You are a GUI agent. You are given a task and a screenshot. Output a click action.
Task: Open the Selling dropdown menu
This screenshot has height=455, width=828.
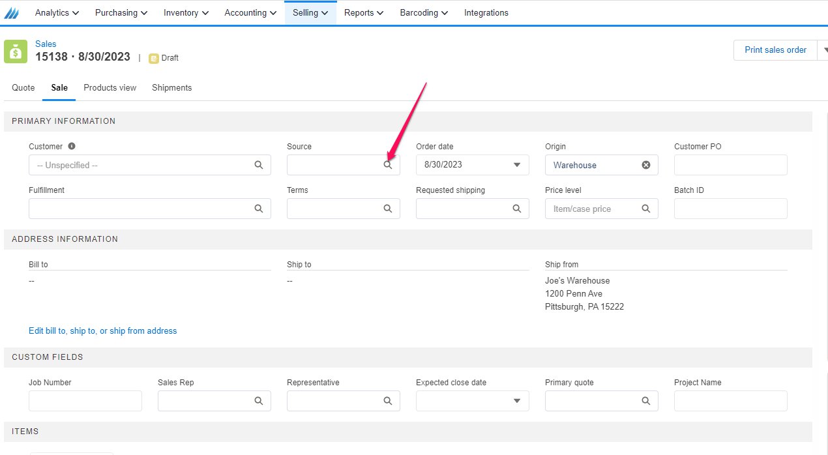tap(310, 12)
